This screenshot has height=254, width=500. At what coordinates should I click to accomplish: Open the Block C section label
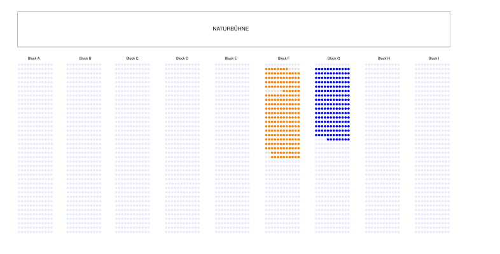point(132,58)
